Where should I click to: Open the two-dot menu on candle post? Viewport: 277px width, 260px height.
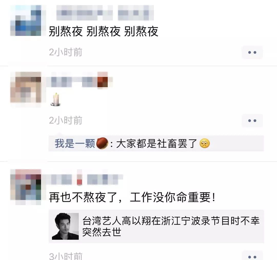pos(252,121)
